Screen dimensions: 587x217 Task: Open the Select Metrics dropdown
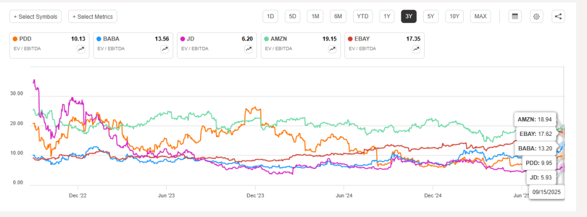coord(93,17)
